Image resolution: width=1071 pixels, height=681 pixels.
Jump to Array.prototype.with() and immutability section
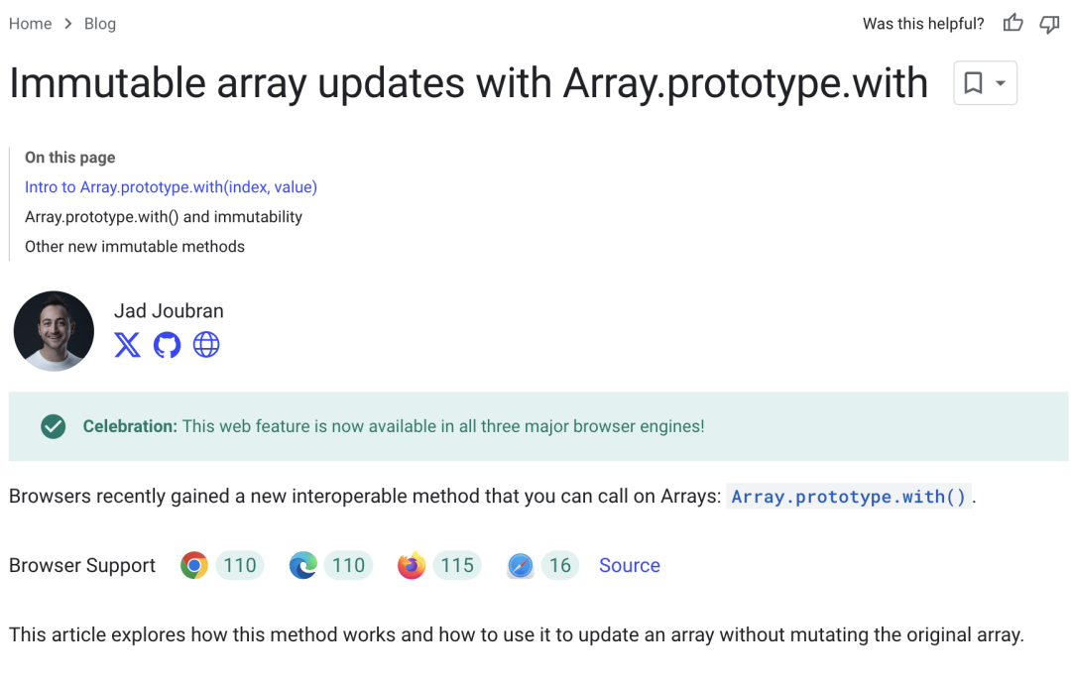click(x=164, y=217)
